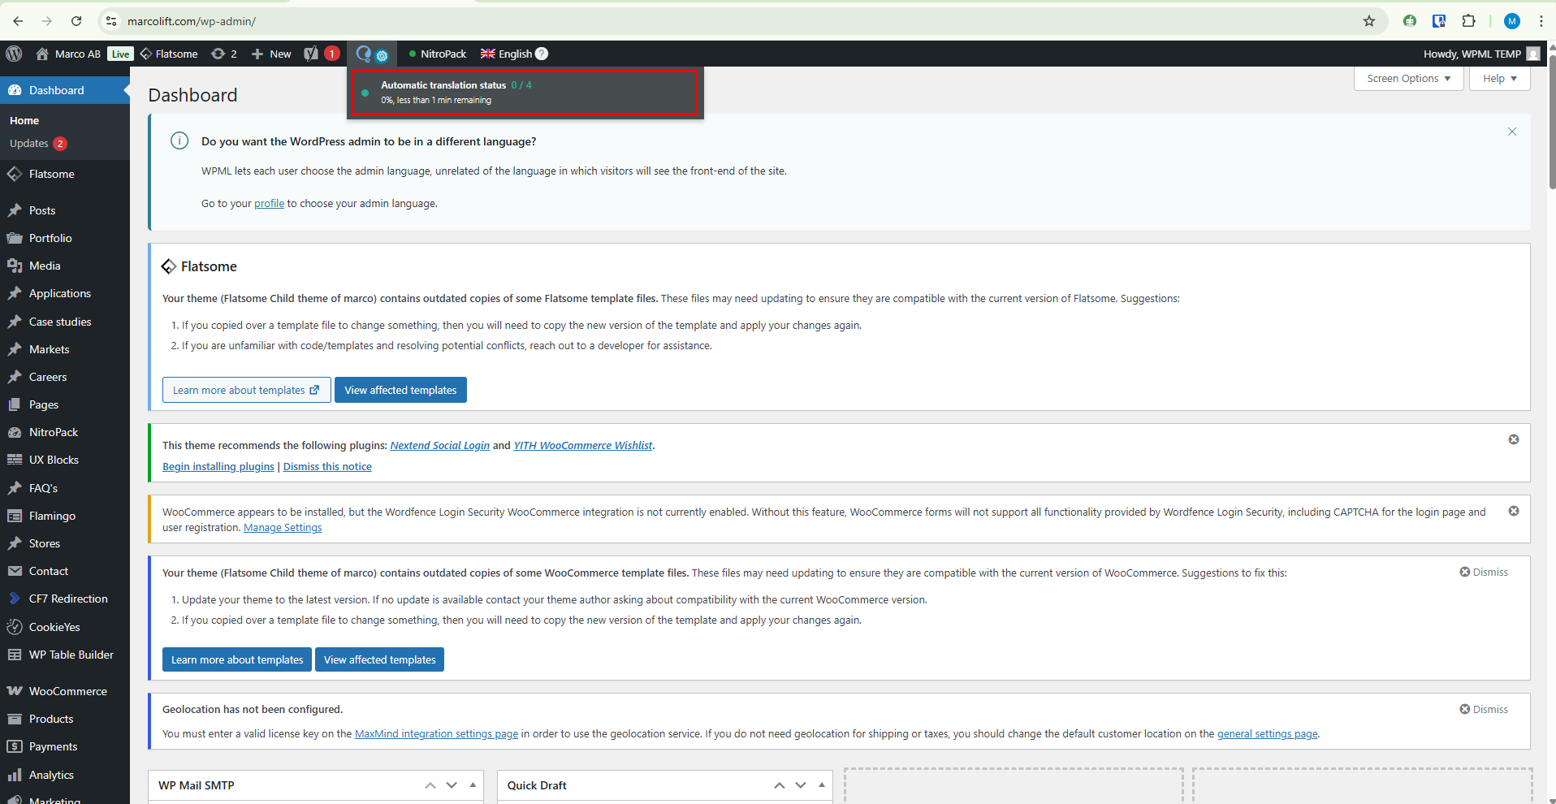The height and width of the screenshot is (804, 1556).
Task: Open MaxMind integration settings page link
Action: coord(436,734)
